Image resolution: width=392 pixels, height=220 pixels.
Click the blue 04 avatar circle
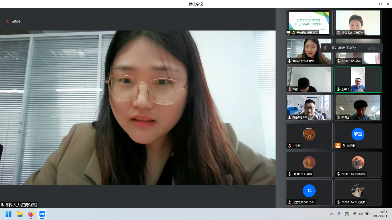[309, 191]
